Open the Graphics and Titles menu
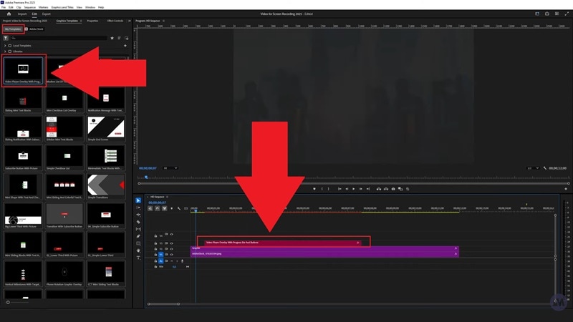573x322 pixels. (x=62, y=7)
